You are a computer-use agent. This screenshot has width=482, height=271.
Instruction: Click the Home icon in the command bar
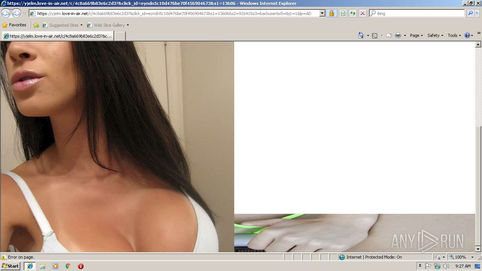361,35
